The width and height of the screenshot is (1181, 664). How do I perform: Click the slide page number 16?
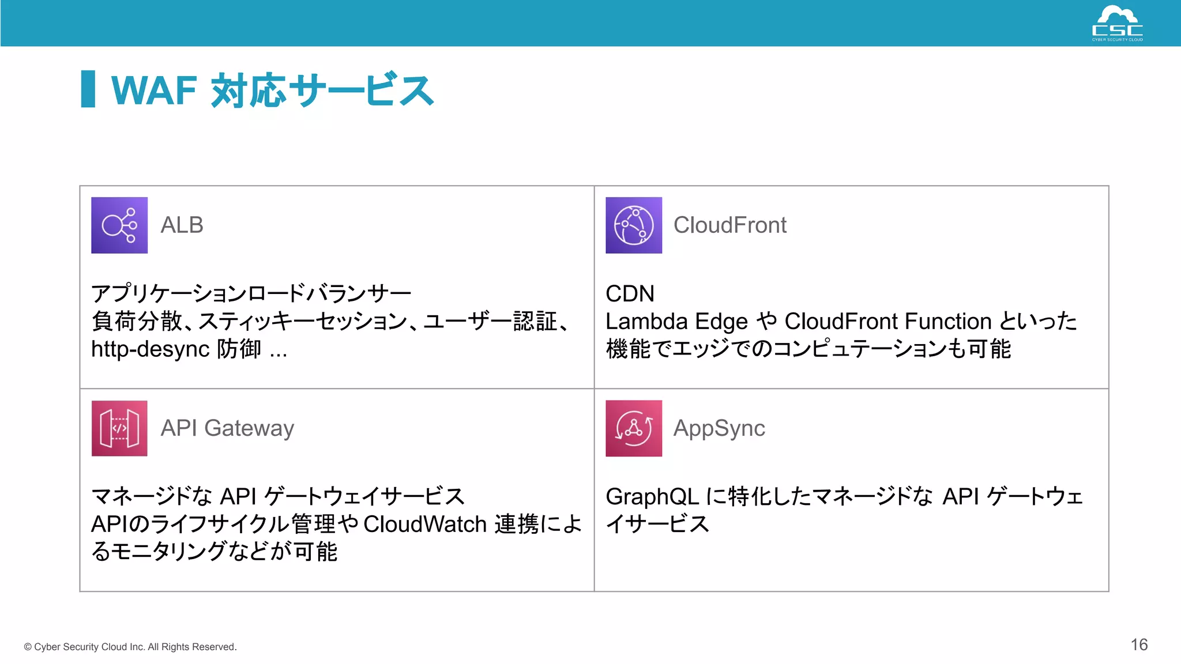[x=1139, y=644]
